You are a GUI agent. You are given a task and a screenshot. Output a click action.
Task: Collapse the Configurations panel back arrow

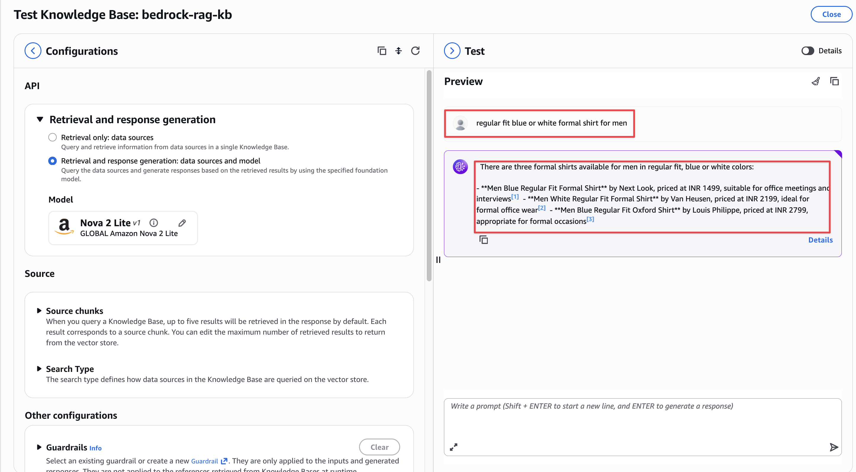click(x=33, y=51)
